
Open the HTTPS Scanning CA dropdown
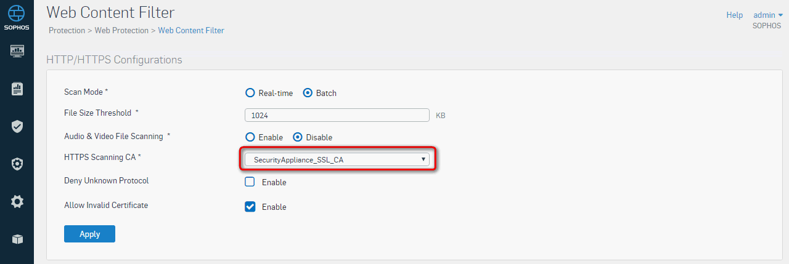[x=337, y=159]
